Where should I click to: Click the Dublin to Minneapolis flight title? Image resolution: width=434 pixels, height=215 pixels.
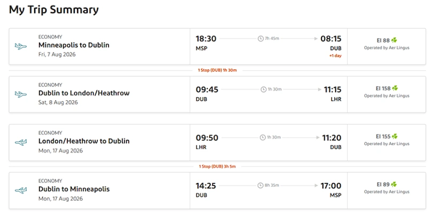(x=74, y=189)
